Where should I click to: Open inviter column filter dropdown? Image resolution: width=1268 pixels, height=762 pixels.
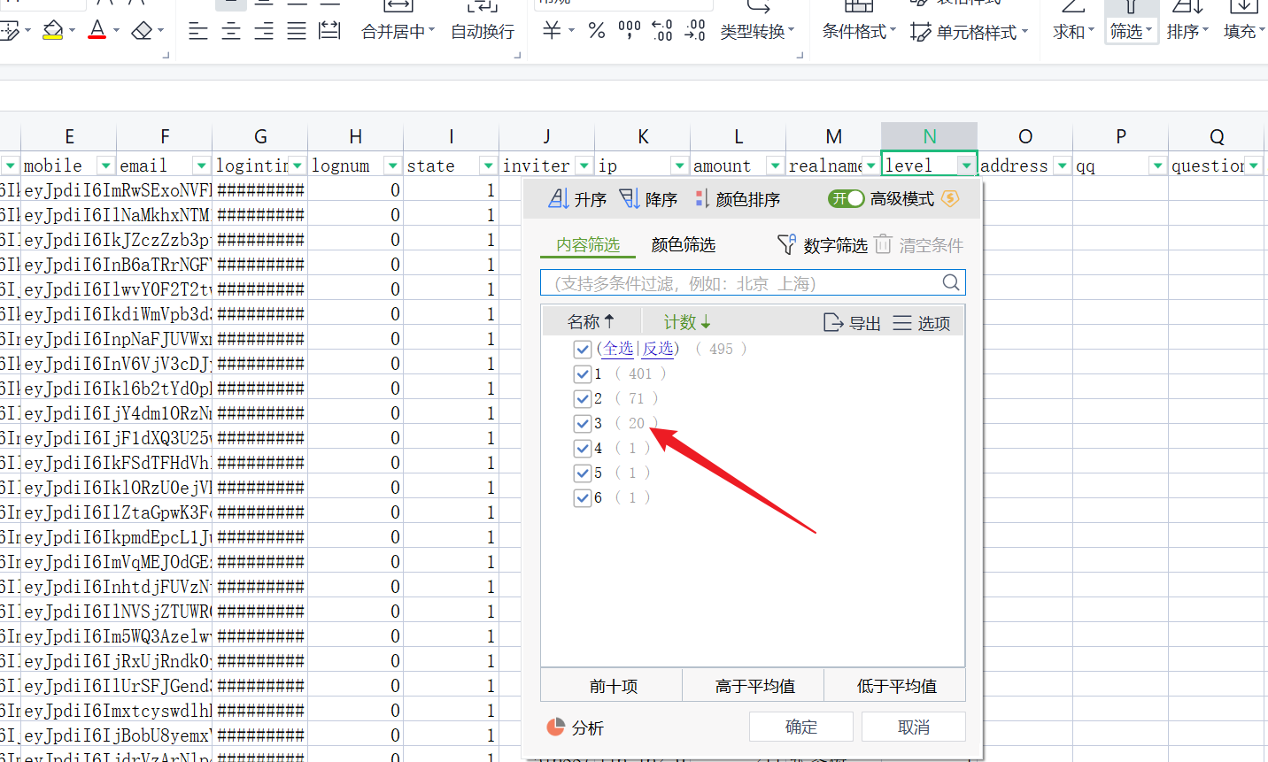click(x=584, y=165)
